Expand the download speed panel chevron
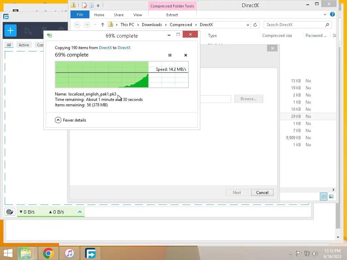 [x=80, y=212]
